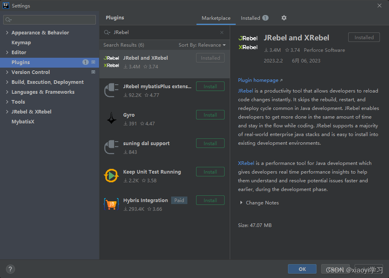Install the Gyro plugin
The width and height of the screenshot is (389, 278).
210,115
